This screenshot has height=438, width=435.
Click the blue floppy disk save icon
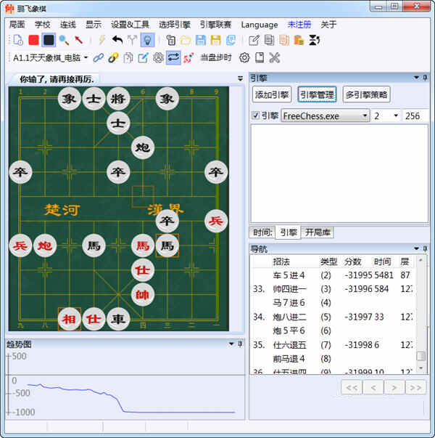201,40
